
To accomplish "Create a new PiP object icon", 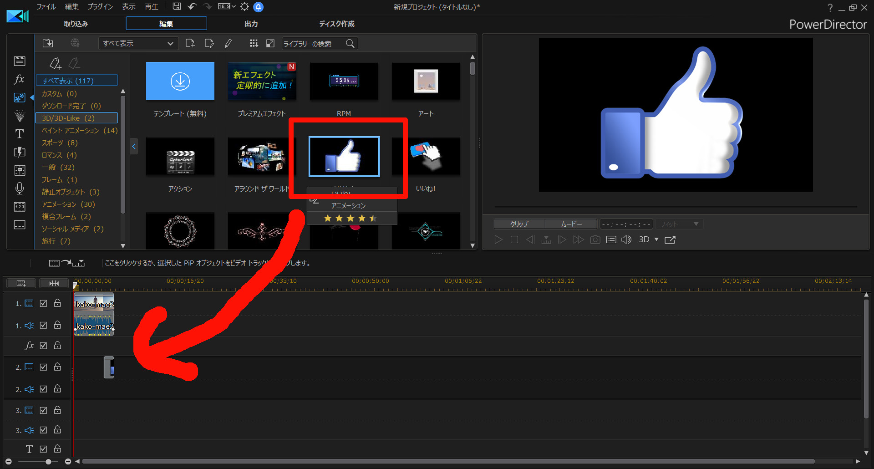I will tap(190, 43).
